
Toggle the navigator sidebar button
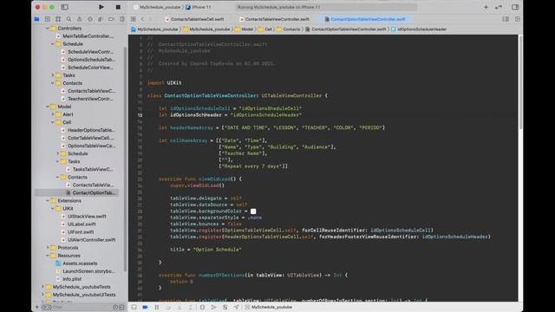tap(65, 7)
